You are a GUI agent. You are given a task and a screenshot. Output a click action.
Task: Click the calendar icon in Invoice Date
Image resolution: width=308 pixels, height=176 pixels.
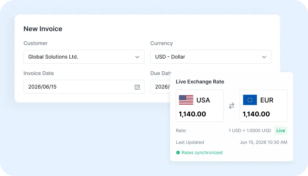[137, 87]
